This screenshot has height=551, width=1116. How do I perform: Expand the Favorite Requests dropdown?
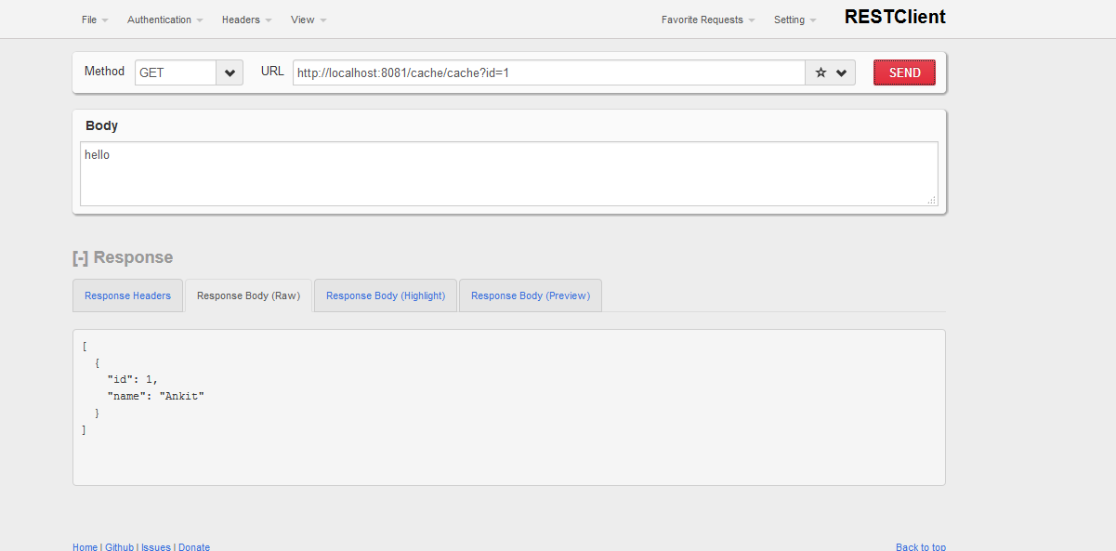707,20
